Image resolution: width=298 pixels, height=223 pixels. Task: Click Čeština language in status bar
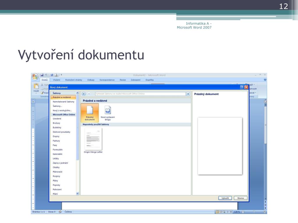click(x=68, y=212)
